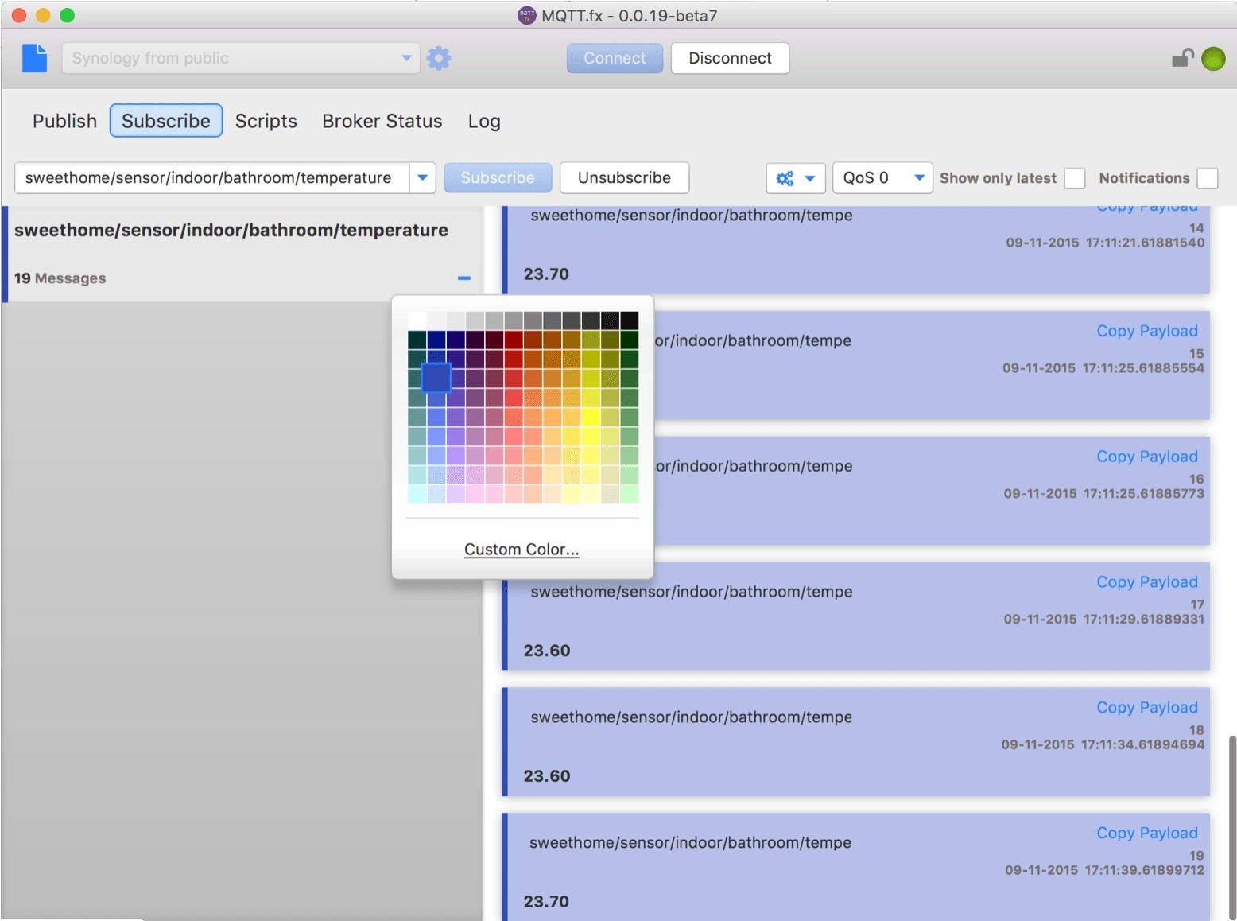Open the subscription settings gears menu

coord(795,178)
